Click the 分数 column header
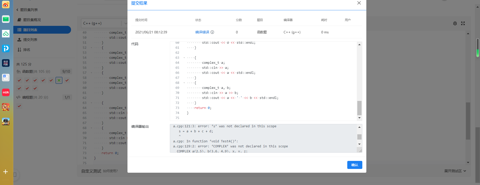Image resolution: width=480 pixels, height=185 pixels. (x=239, y=20)
